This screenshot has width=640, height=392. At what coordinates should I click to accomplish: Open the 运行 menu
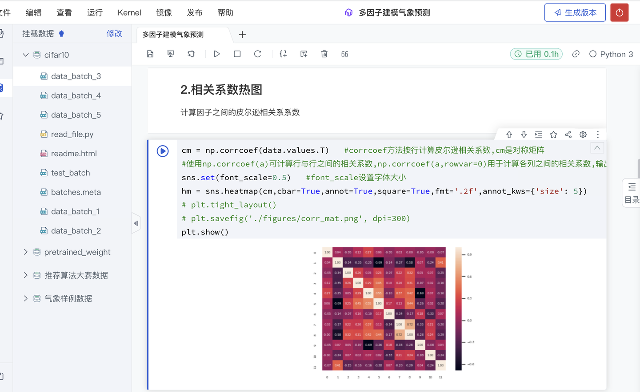pos(95,12)
